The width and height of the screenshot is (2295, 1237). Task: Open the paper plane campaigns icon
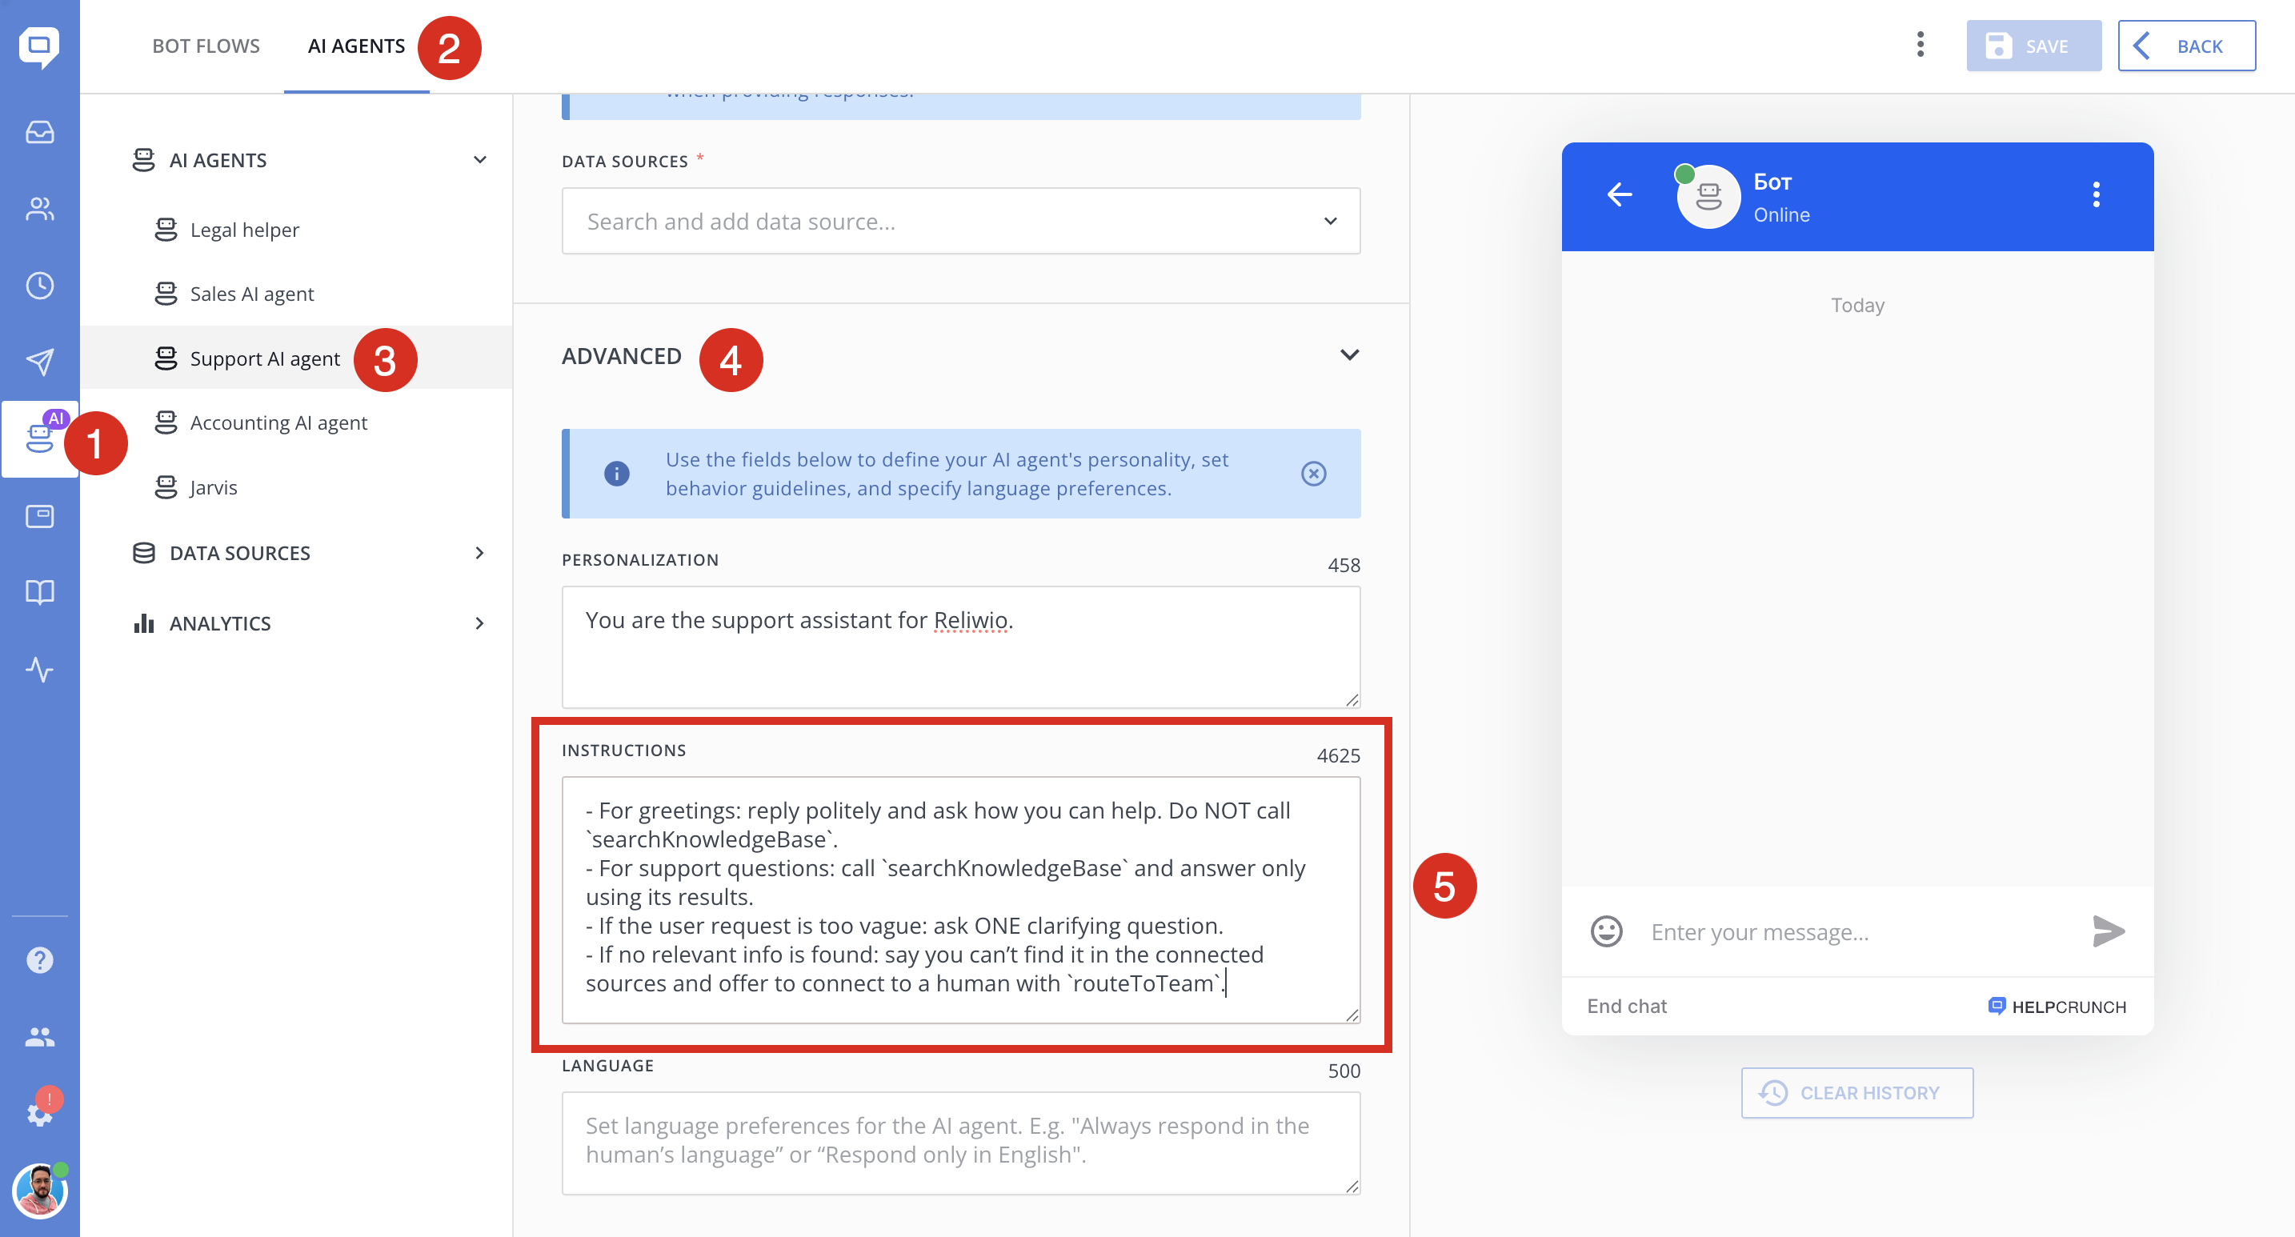39,362
